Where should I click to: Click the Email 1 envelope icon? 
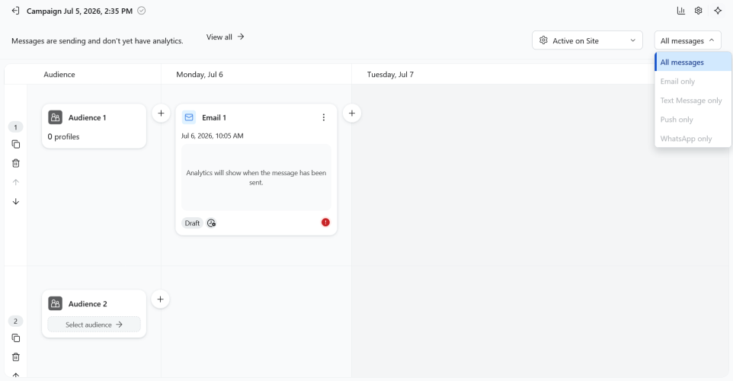189,117
